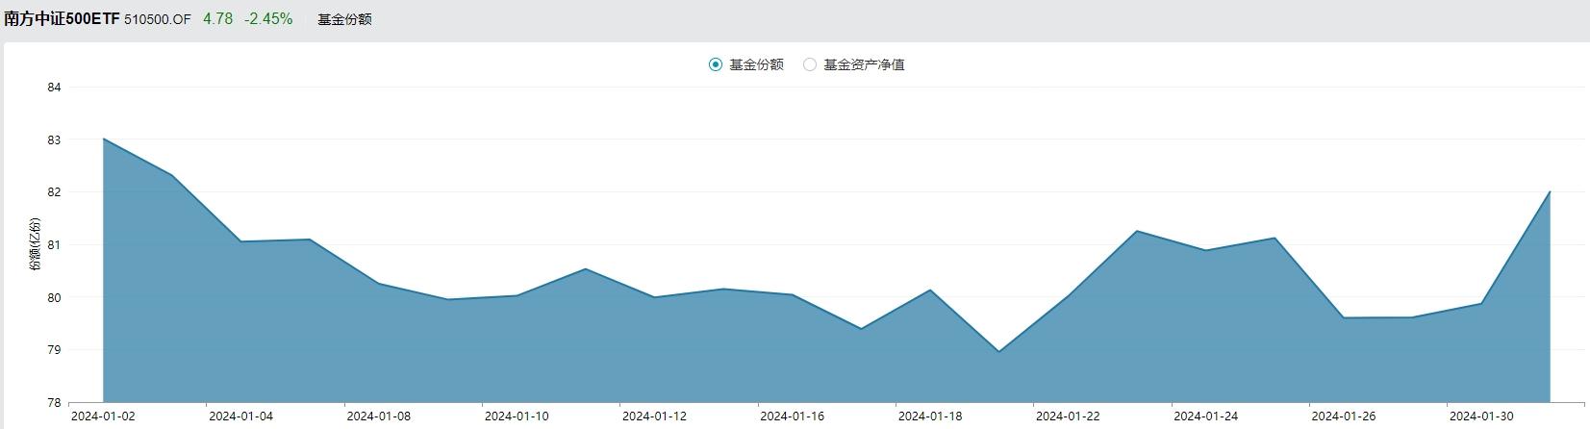
Task: Click the x-axis date 2024-01-24
Action: click(1205, 416)
